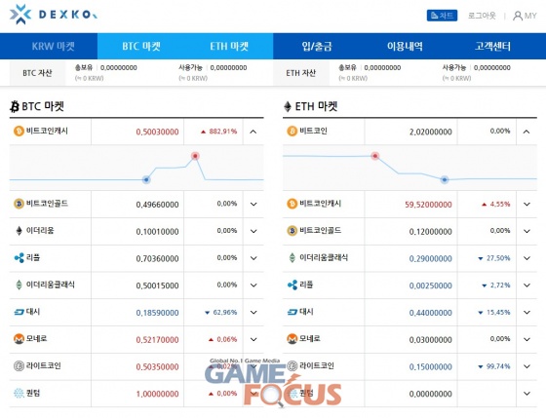Click the DEXKO logo
Image resolution: width=546 pixels, height=418 pixels.
(54, 15)
